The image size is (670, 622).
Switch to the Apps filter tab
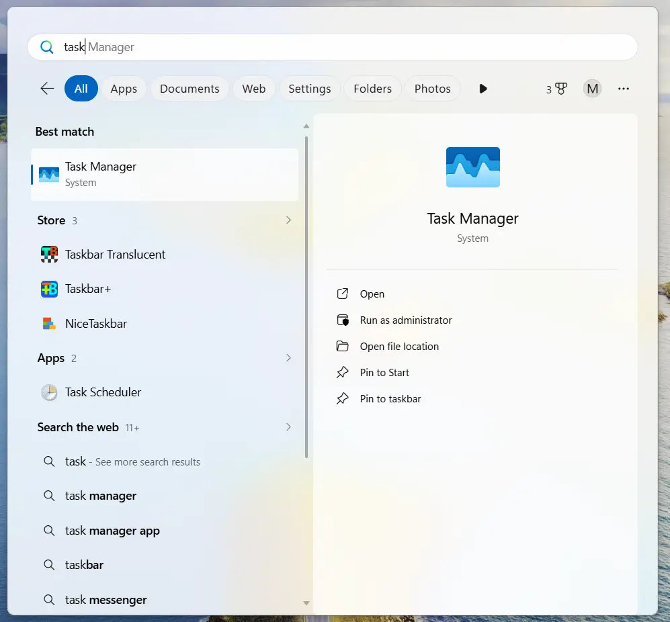124,89
